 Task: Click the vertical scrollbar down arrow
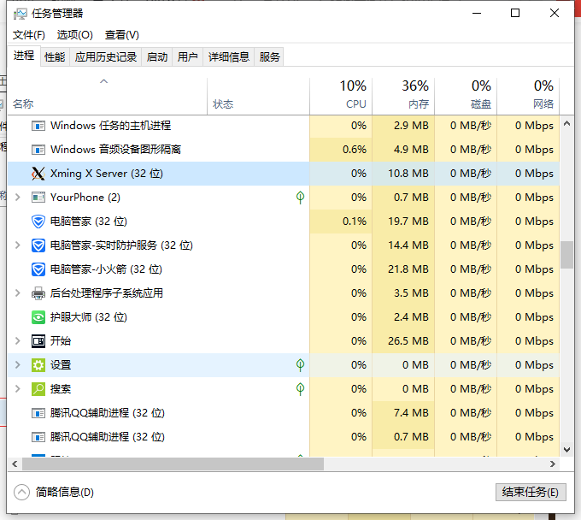(566, 450)
